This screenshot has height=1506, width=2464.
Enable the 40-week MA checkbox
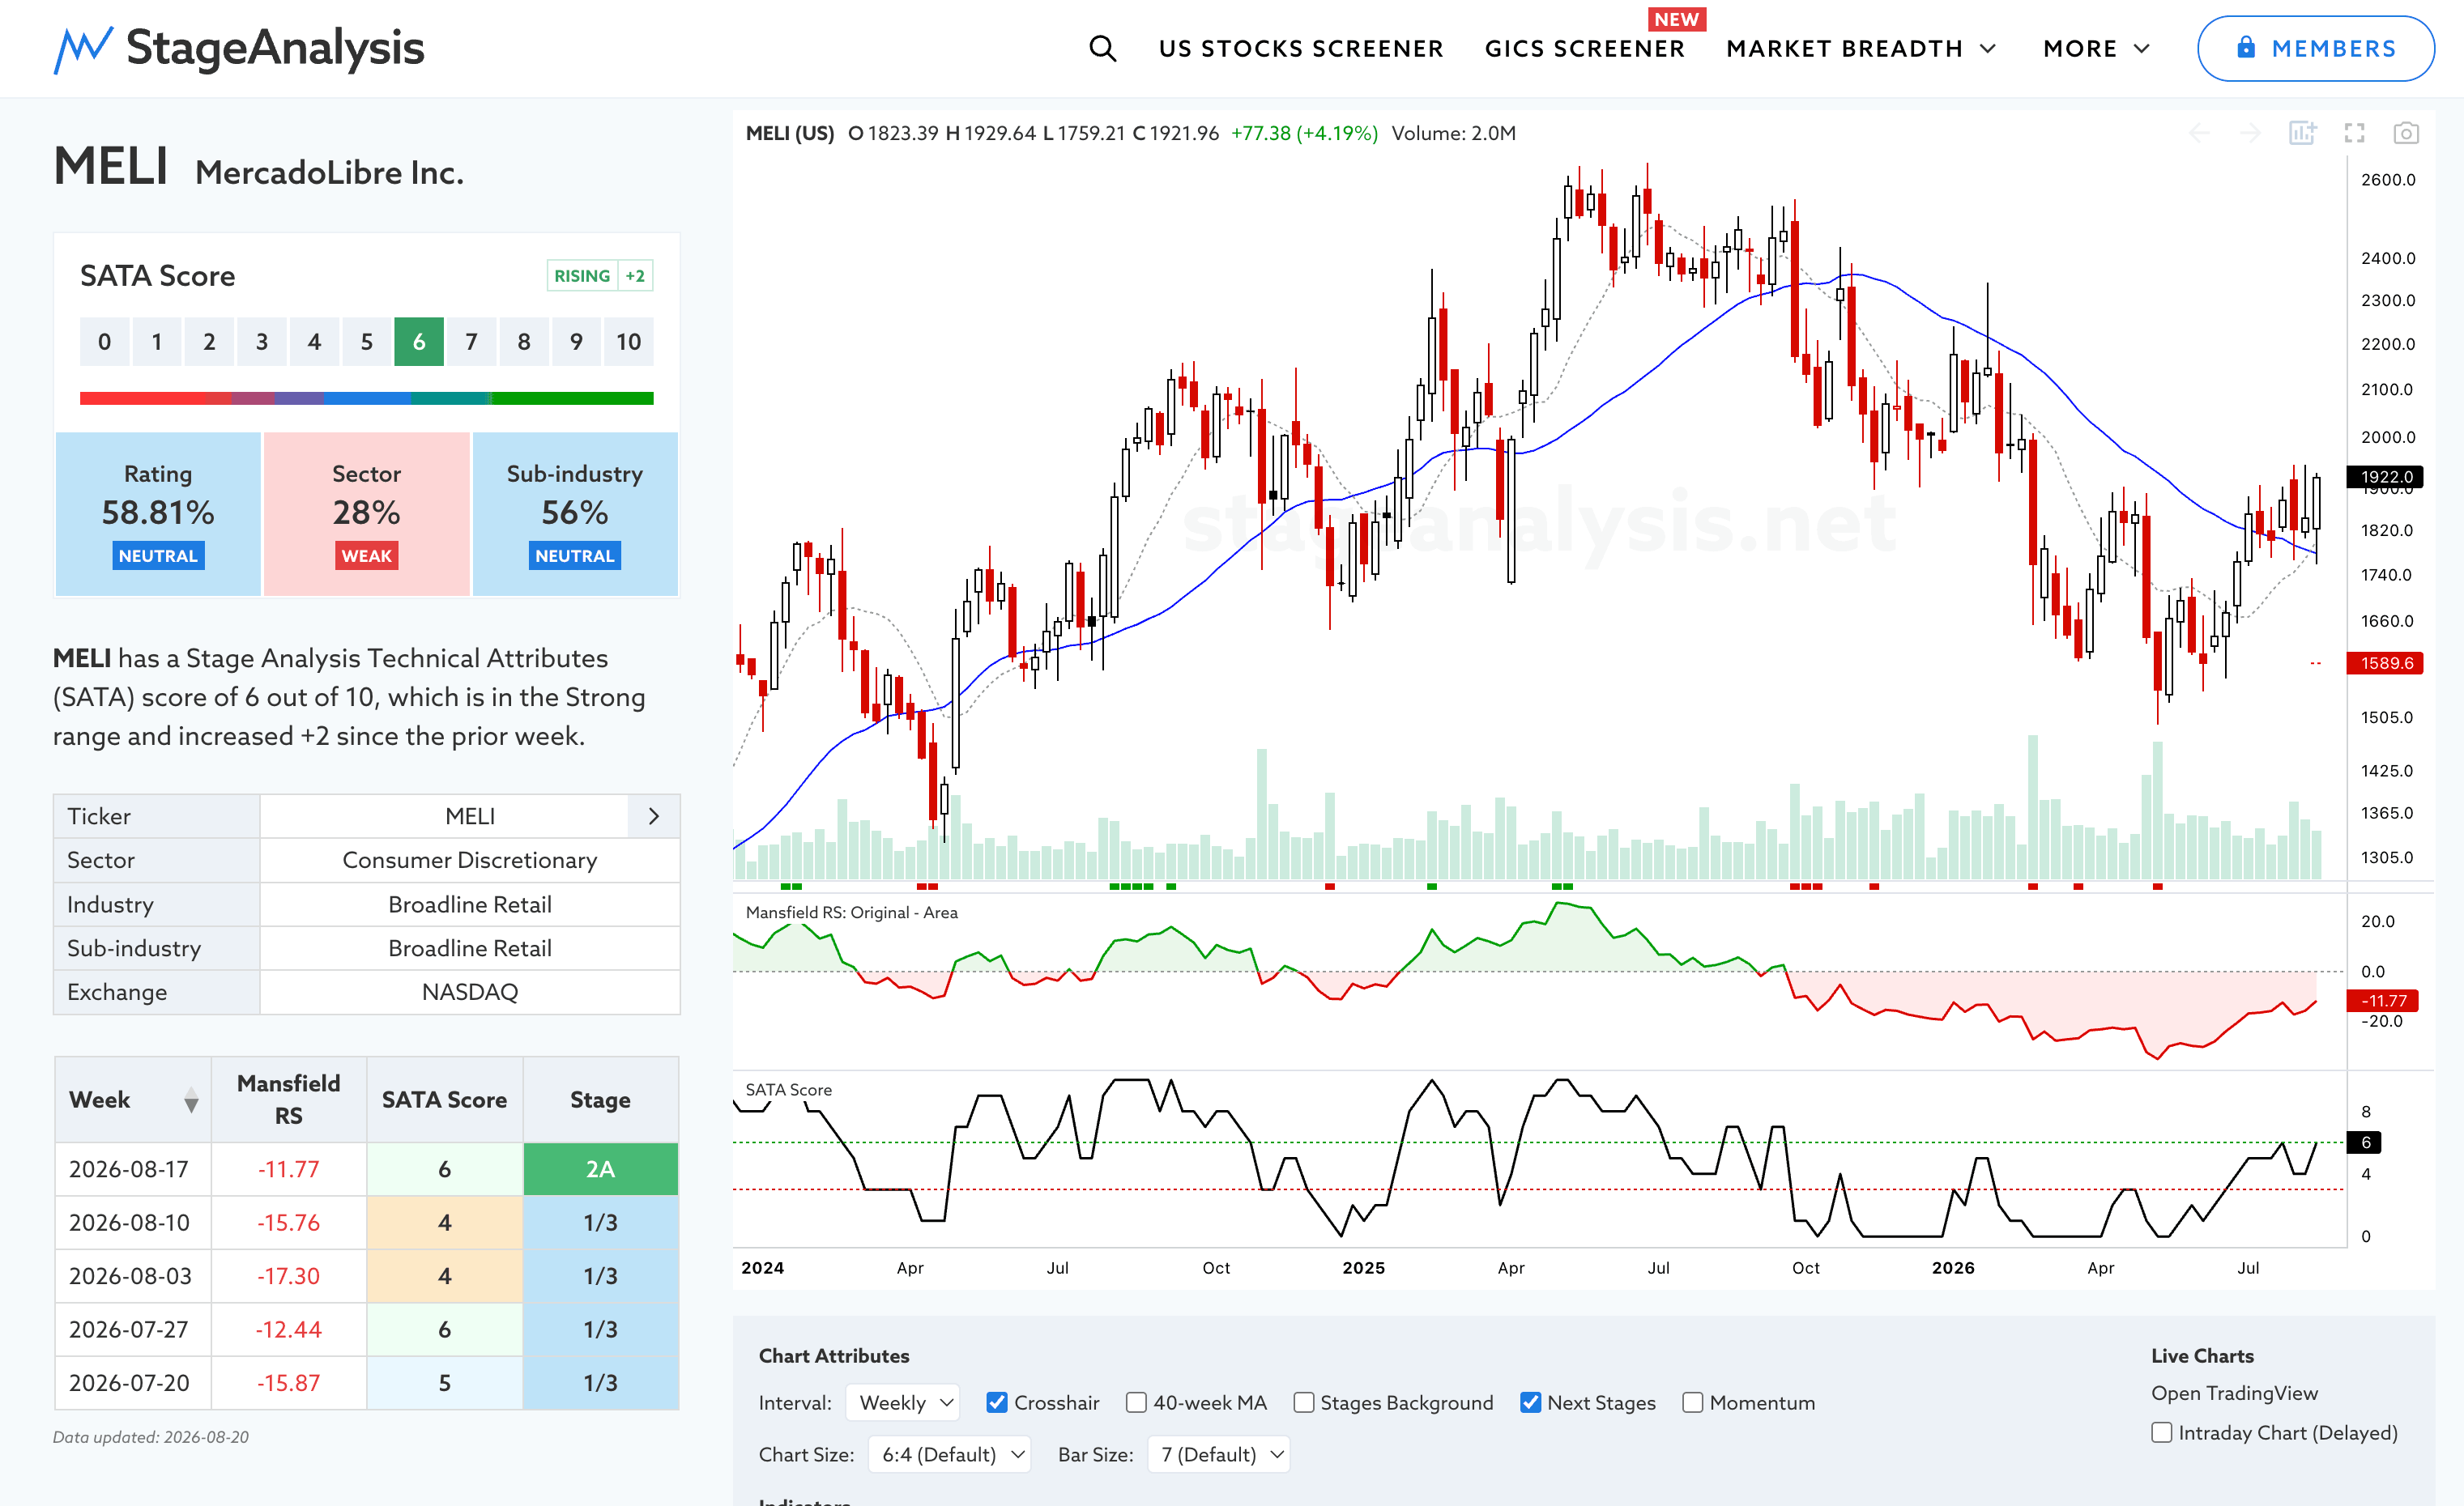(x=1136, y=1403)
